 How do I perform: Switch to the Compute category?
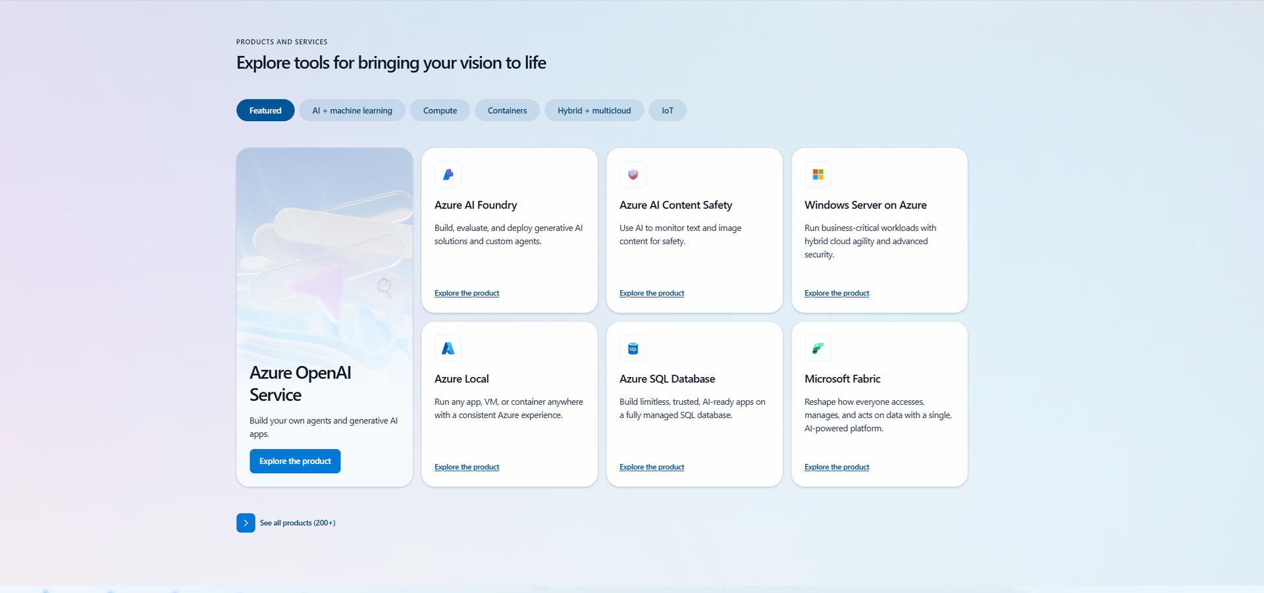tap(439, 110)
